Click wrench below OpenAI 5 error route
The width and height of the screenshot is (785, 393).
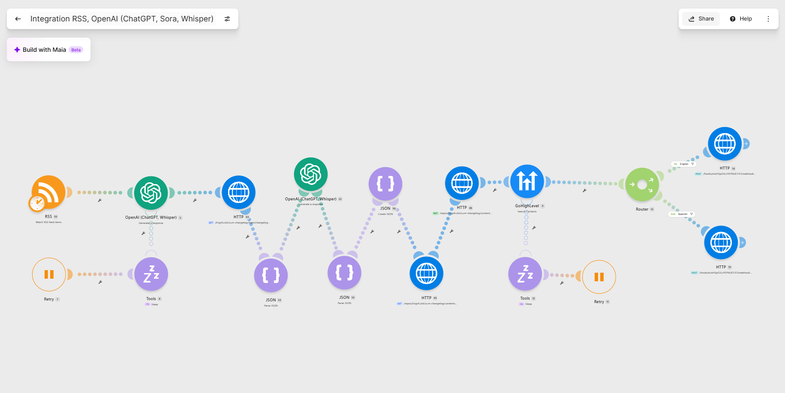[143, 233]
